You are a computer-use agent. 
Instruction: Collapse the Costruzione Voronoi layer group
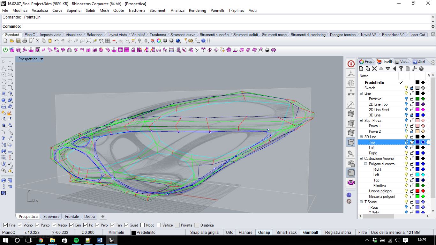coord(361,159)
